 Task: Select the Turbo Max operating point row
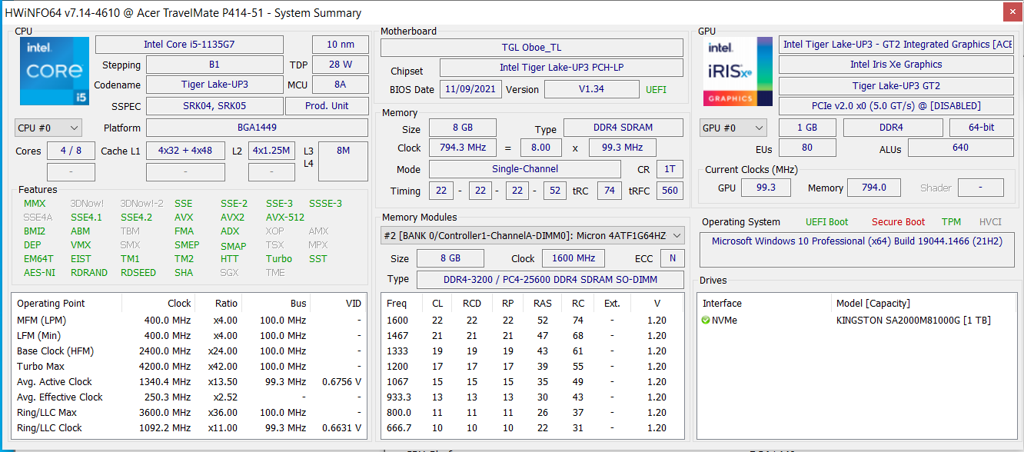pos(185,367)
